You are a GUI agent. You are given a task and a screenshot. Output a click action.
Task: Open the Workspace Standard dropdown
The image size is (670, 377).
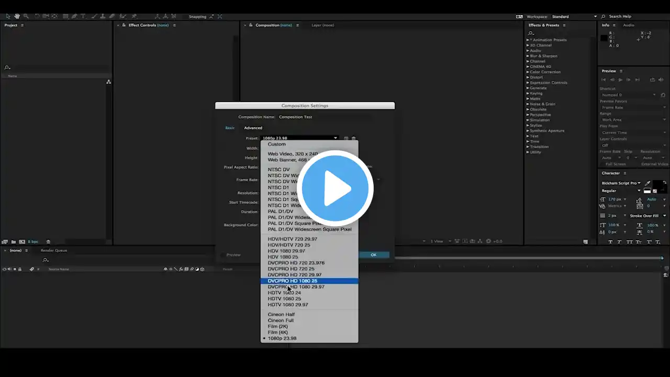[574, 17]
